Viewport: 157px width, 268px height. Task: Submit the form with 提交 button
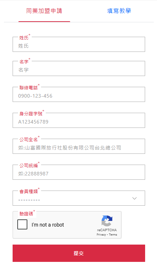tap(79, 253)
